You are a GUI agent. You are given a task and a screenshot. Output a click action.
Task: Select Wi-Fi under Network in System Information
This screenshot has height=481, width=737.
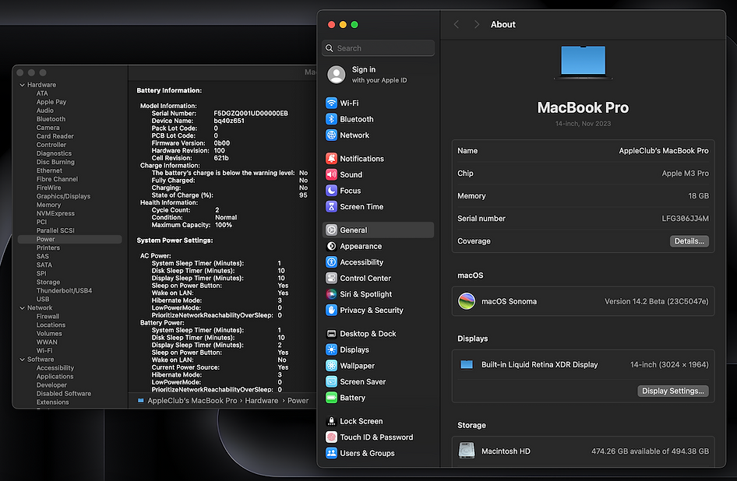(x=44, y=350)
